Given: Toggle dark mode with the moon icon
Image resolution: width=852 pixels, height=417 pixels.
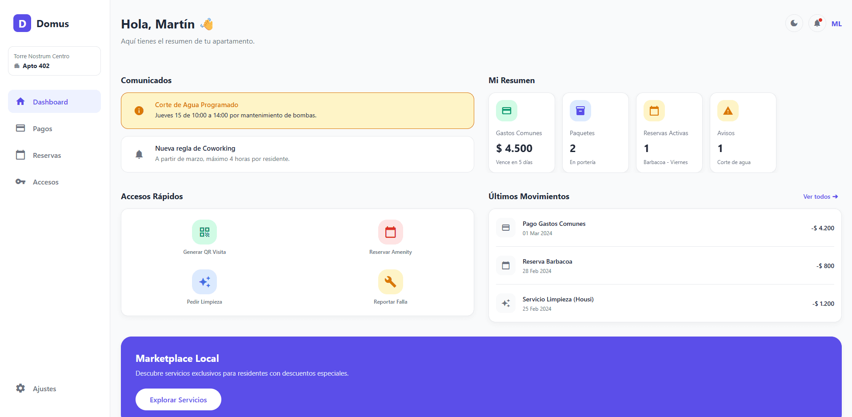Looking at the screenshot, I should point(794,23).
